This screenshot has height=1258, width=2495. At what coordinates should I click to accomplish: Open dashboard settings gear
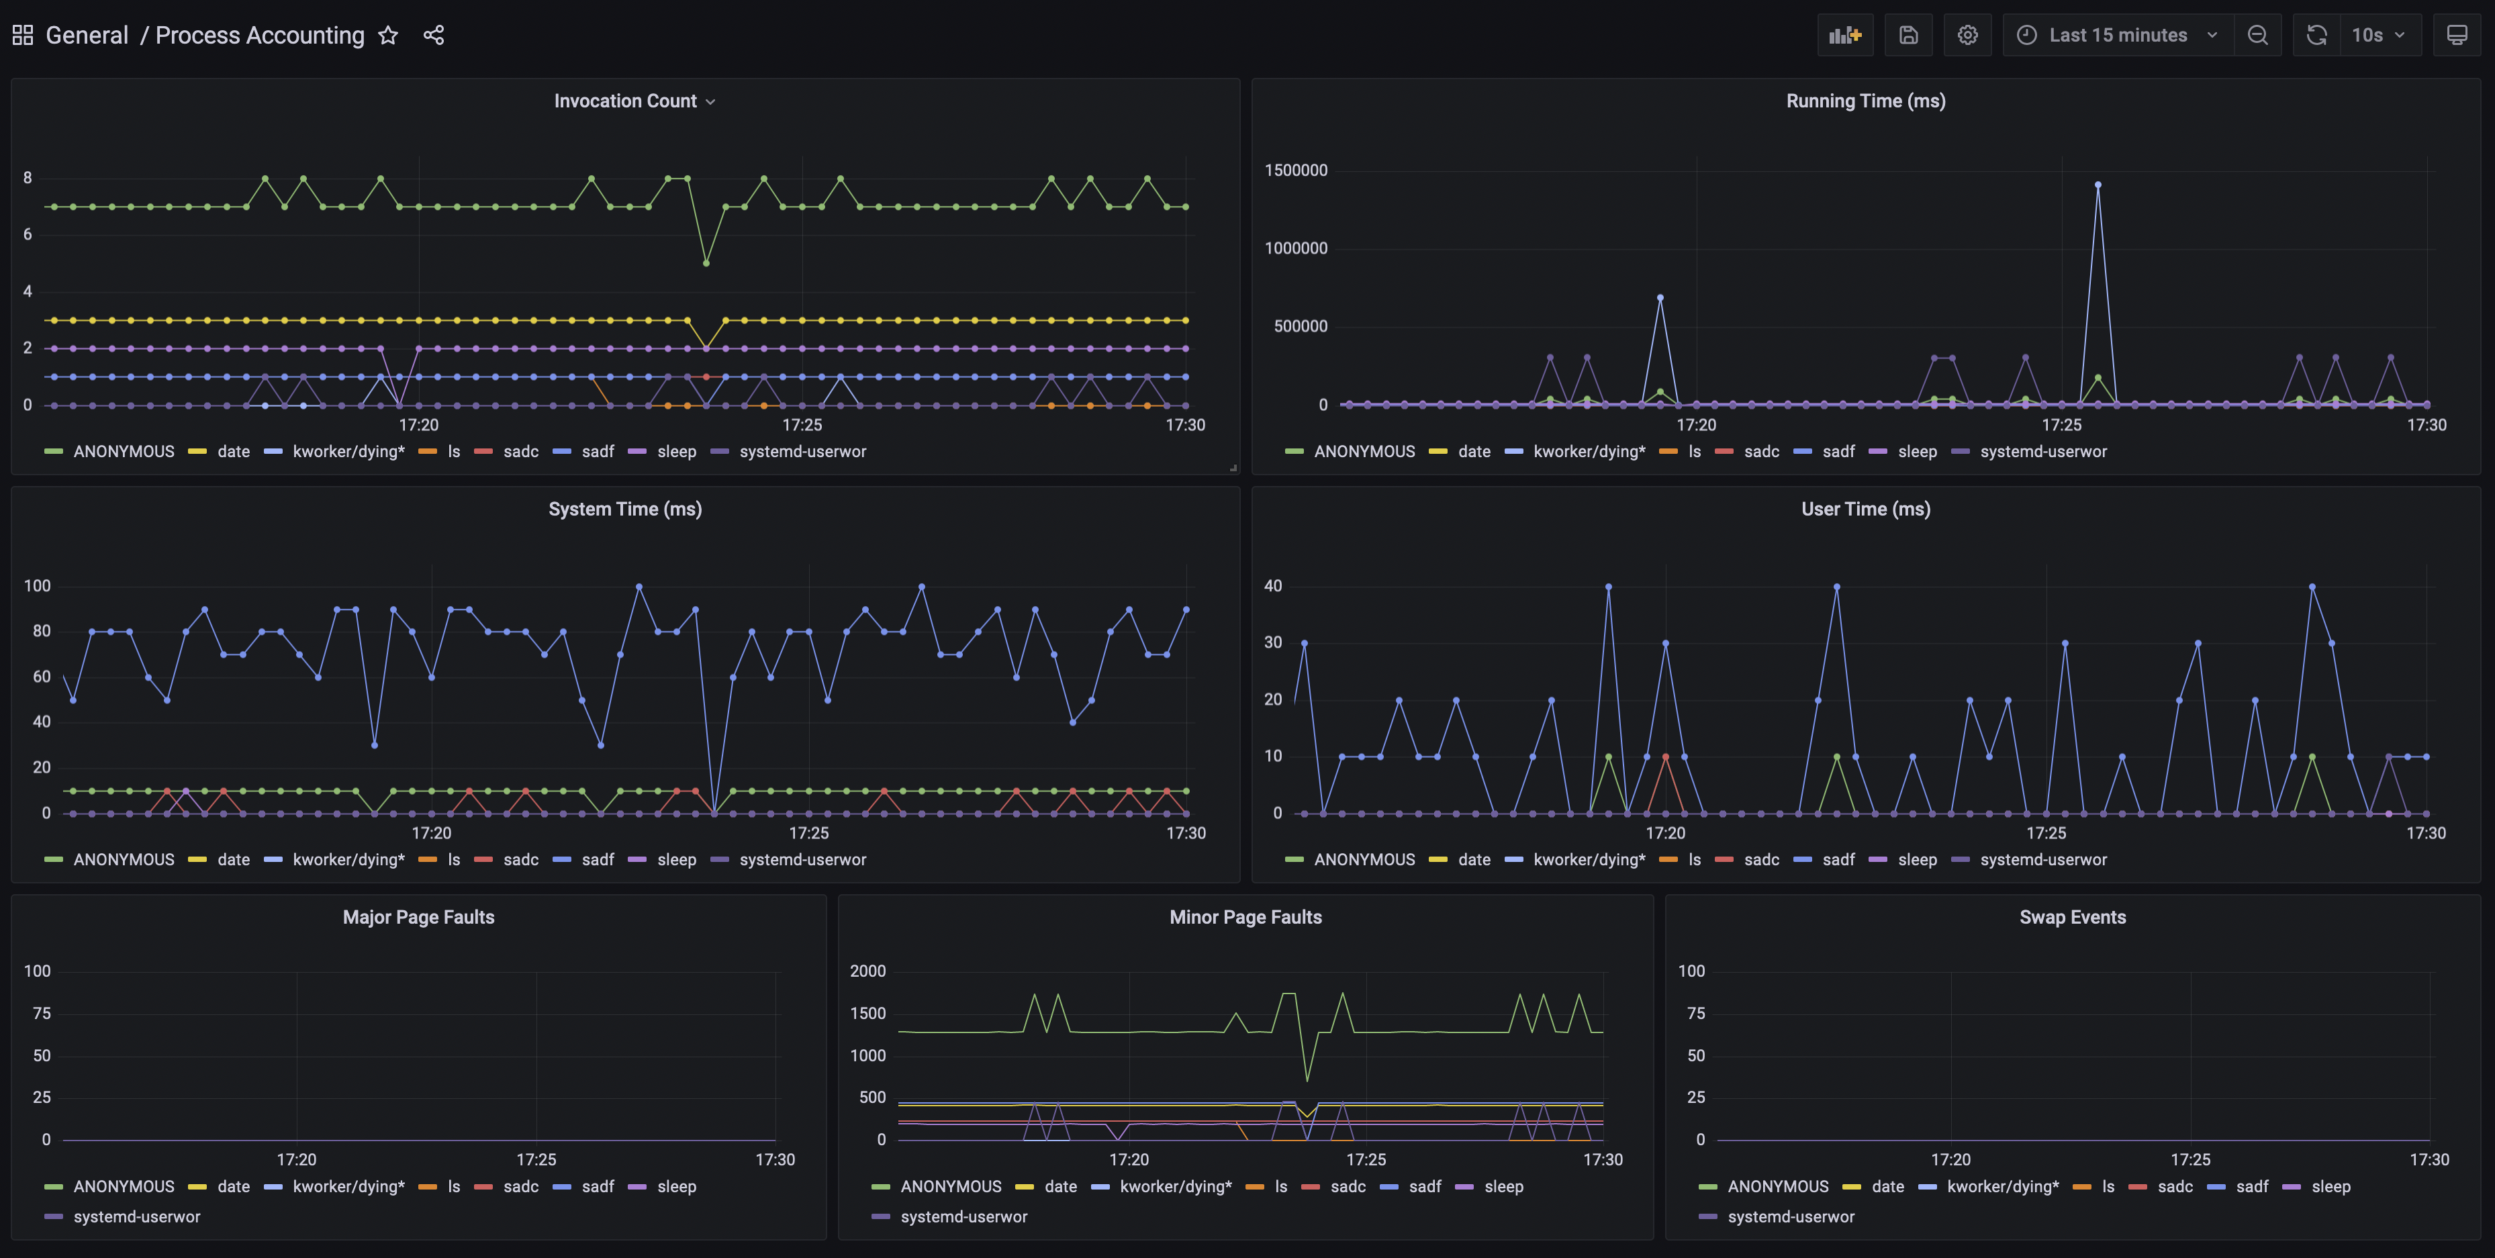point(1967,36)
